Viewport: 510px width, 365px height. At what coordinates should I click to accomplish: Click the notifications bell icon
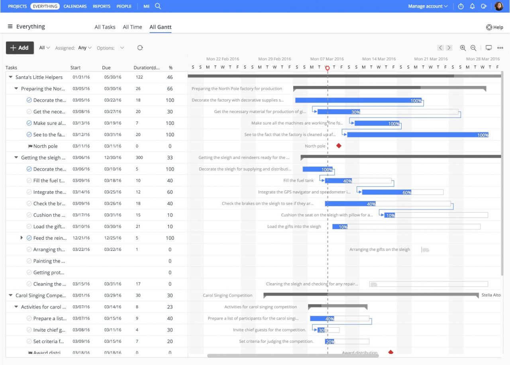[x=472, y=6]
